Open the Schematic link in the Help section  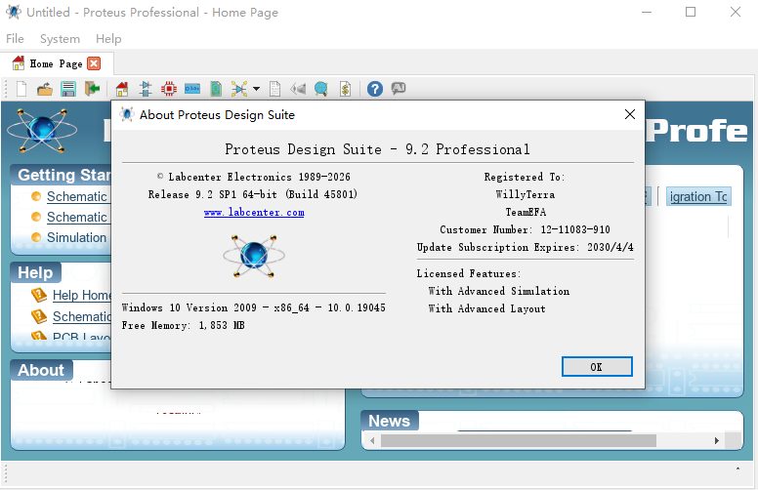(82, 316)
